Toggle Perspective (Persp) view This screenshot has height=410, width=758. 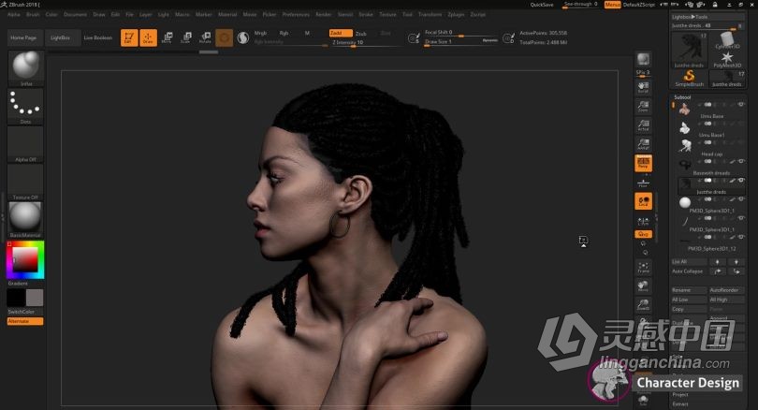(643, 164)
